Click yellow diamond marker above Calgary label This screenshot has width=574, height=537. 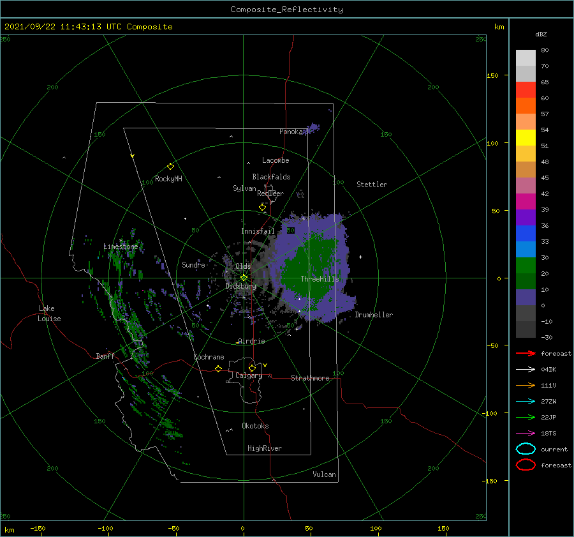pyautogui.click(x=252, y=368)
